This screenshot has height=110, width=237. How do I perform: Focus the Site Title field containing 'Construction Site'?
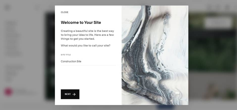click(88, 61)
